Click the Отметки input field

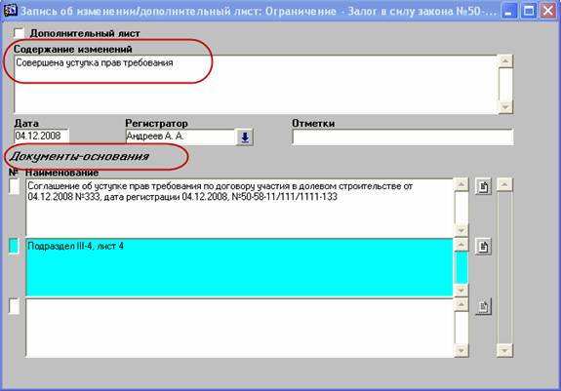(403, 137)
